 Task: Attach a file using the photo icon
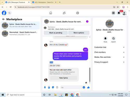click(49, 87)
